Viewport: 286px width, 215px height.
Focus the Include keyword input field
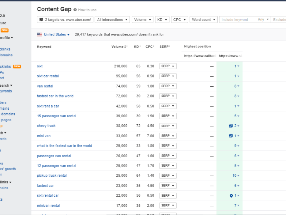(237, 20)
